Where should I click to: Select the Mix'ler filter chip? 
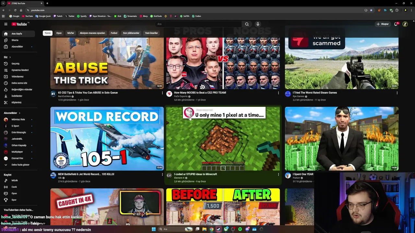[x=71, y=33]
